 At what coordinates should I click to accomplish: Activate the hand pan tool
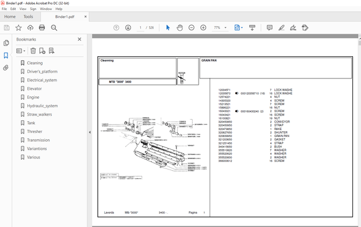coord(179,28)
